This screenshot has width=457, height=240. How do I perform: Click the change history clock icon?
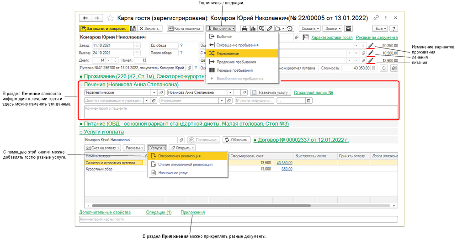pos(289,28)
